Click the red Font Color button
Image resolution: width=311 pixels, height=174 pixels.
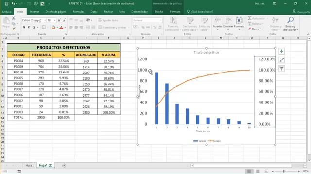click(61, 27)
